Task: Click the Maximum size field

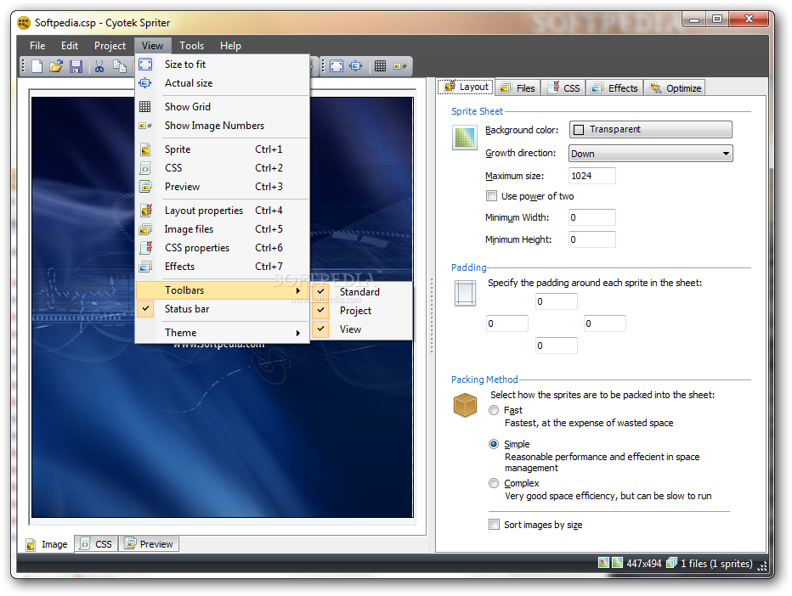Action: (592, 176)
